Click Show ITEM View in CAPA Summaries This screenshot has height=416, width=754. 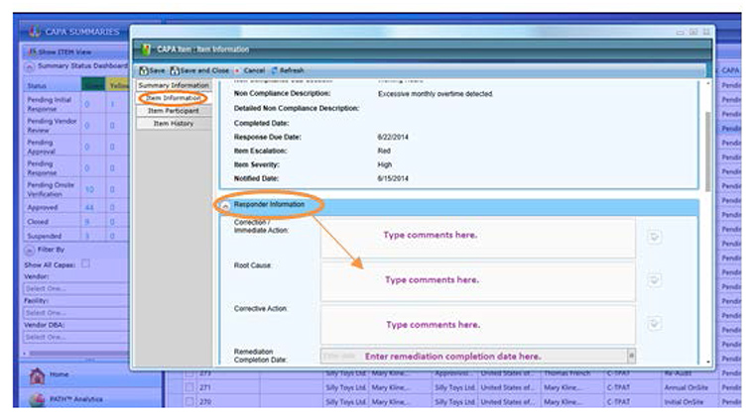pyautogui.click(x=60, y=52)
